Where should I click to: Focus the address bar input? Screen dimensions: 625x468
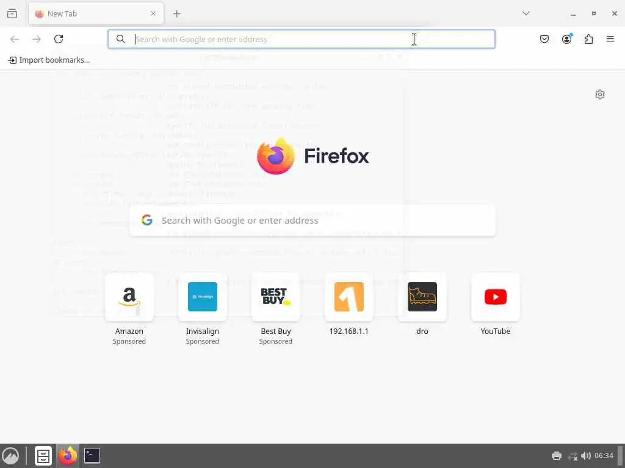coord(302,39)
